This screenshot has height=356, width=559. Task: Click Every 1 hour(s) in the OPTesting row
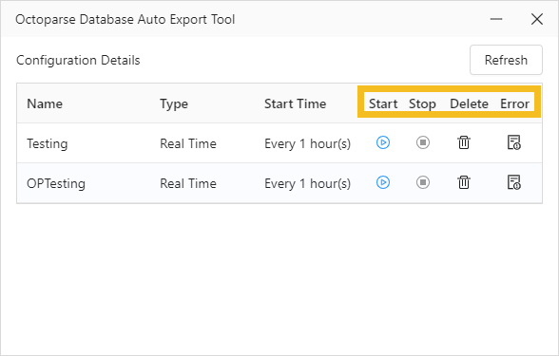coord(308,184)
